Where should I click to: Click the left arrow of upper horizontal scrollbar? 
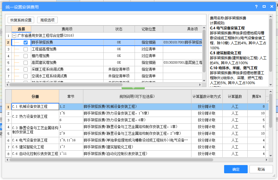point(7,85)
